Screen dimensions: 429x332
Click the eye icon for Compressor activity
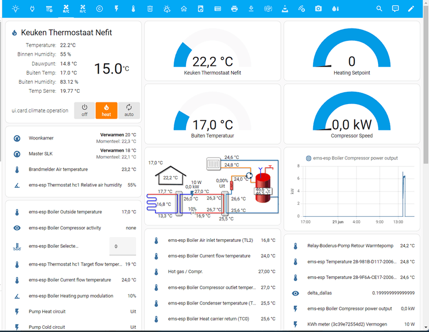[17, 228]
